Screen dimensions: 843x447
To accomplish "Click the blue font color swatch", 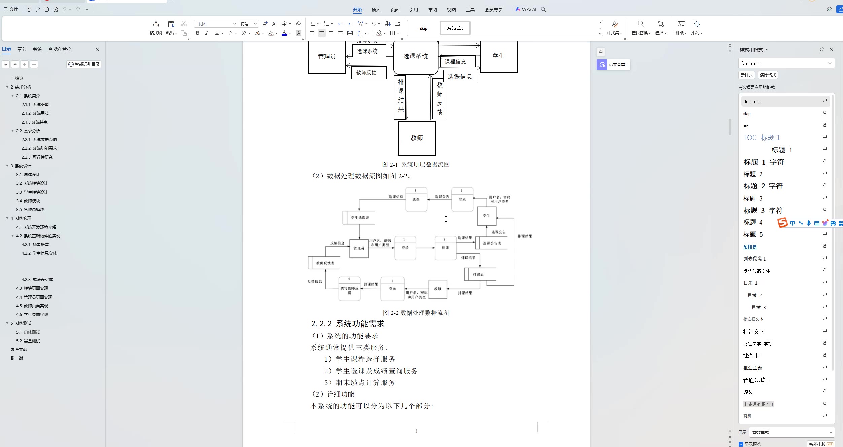I will [x=284, y=33].
